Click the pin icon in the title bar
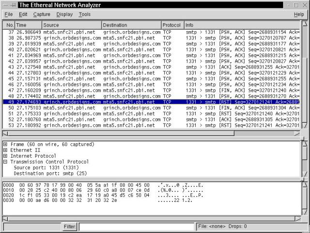The width and height of the screenshot is (310, 233). 13,4
